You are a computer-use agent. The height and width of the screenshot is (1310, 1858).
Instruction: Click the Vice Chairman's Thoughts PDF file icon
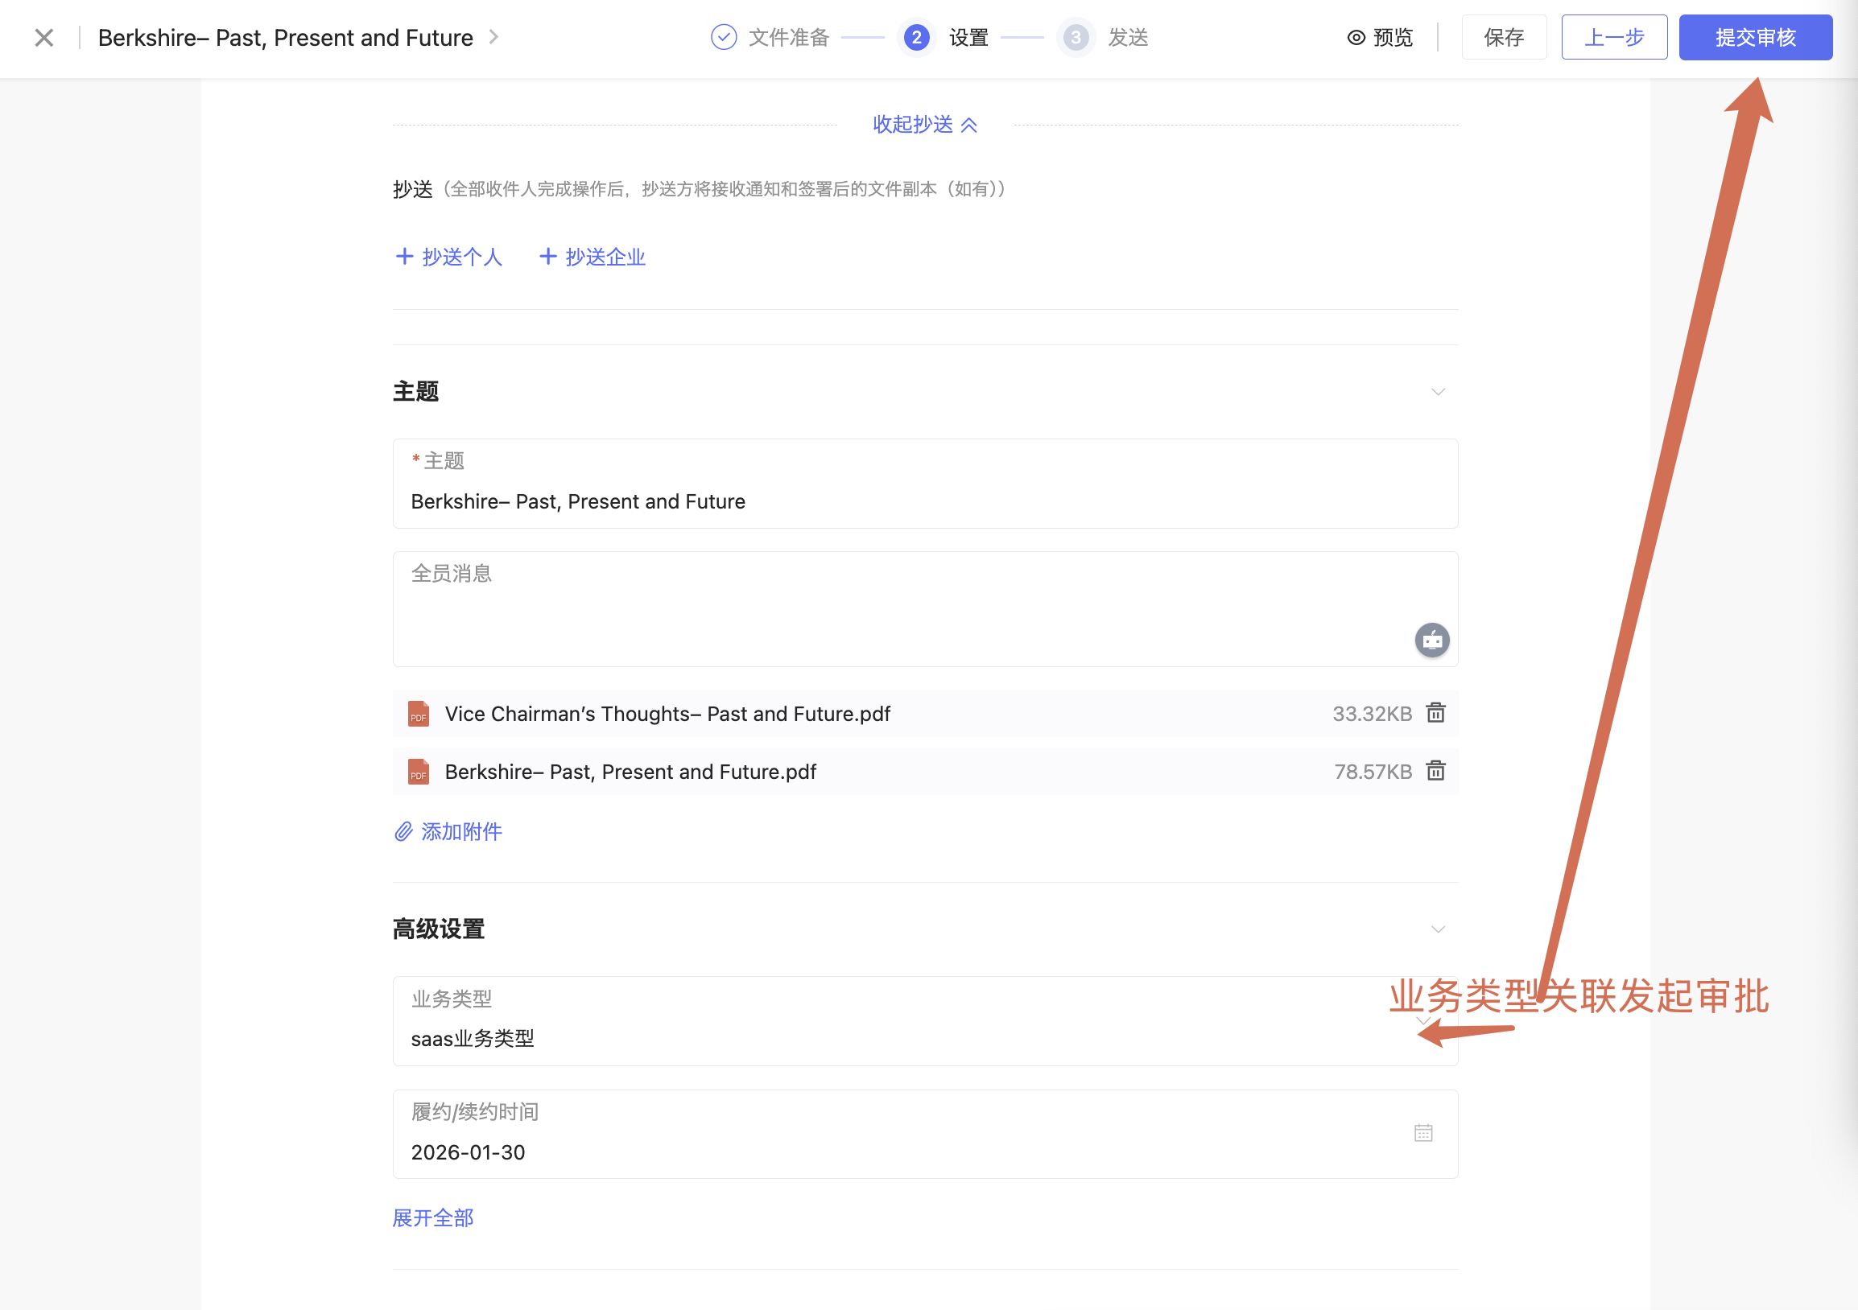click(419, 714)
